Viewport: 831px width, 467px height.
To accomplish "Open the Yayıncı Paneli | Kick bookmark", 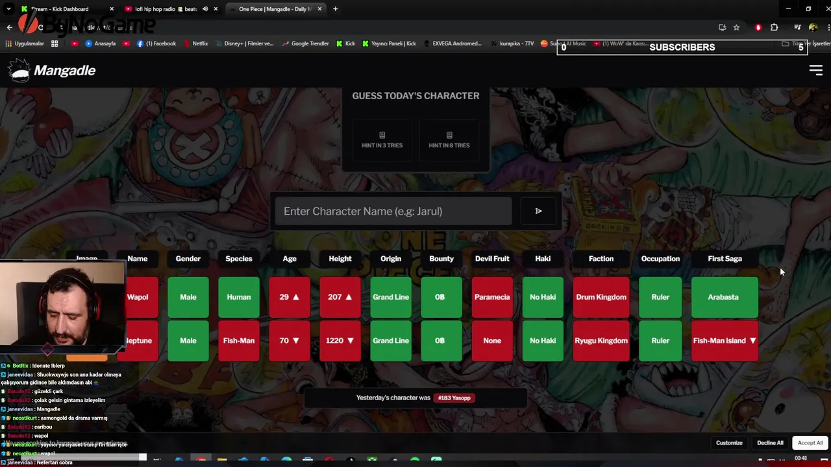I will pos(389,43).
